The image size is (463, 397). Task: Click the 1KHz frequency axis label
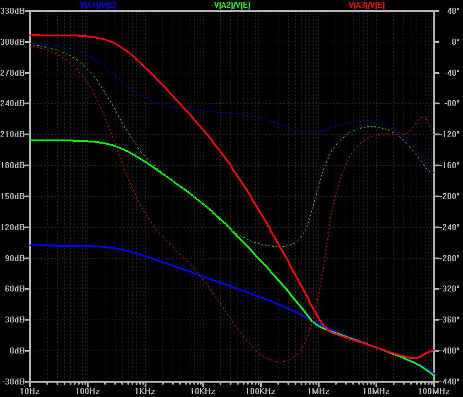(145, 392)
